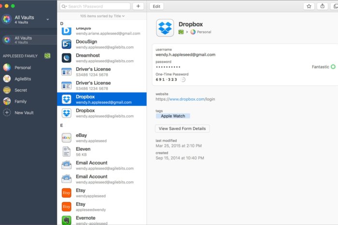Select All Vaults in the sidebar

point(28,40)
